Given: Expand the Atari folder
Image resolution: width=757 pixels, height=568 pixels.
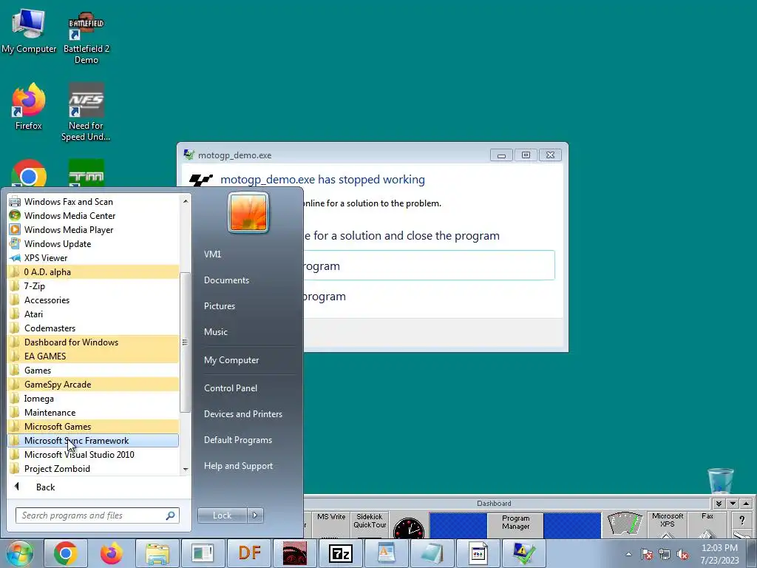Looking at the screenshot, I should click(x=93, y=314).
